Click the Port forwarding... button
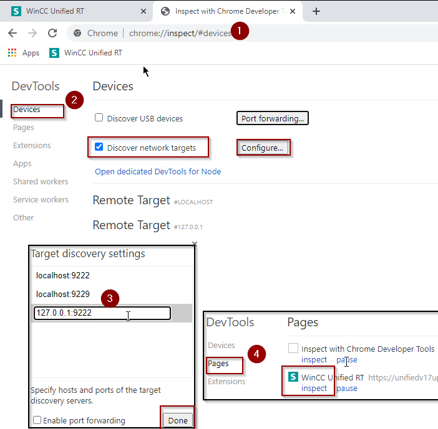438x429 pixels. pyautogui.click(x=273, y=118)
